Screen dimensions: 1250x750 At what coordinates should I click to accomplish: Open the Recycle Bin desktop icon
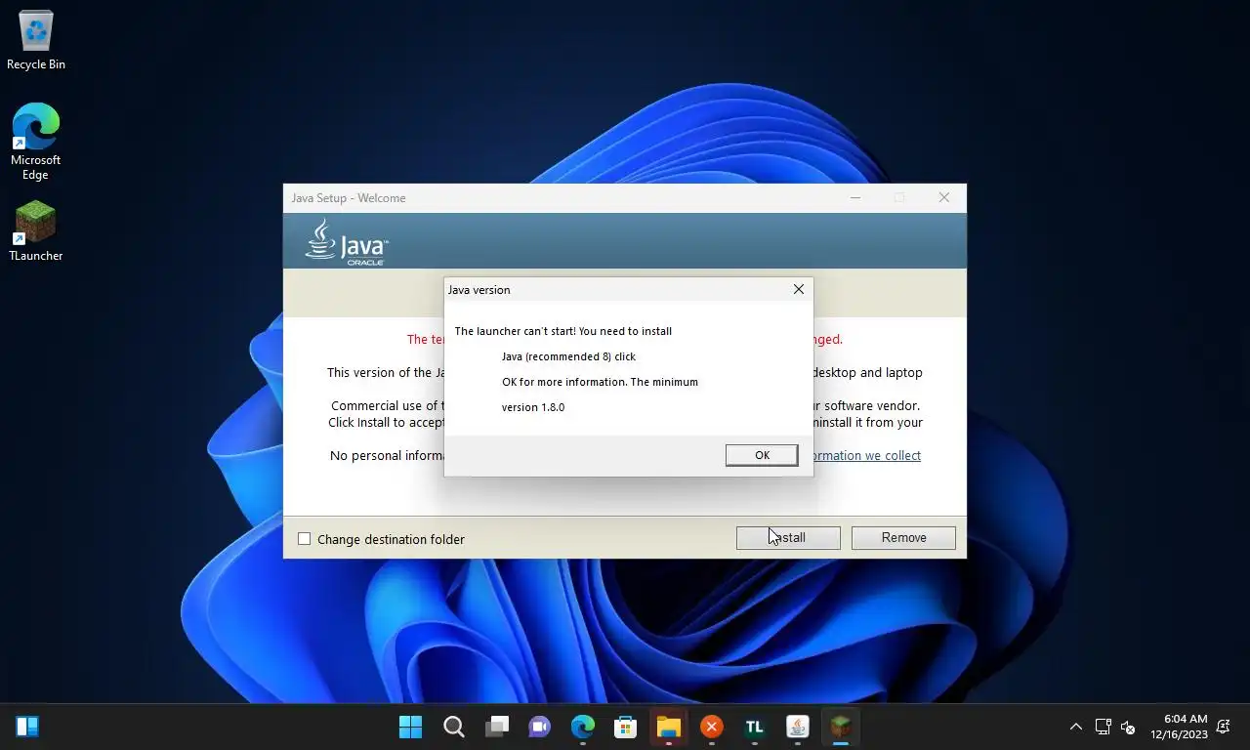pos(36,41)
